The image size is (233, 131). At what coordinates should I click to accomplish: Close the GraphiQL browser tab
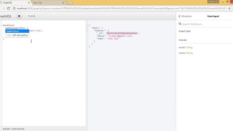tap(29, 3)
